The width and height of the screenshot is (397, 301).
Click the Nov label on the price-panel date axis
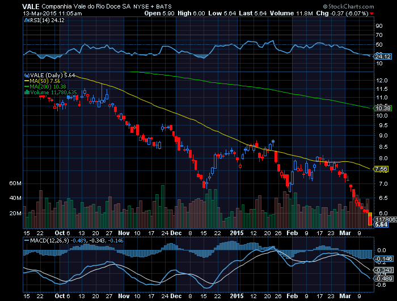(124, 233)
